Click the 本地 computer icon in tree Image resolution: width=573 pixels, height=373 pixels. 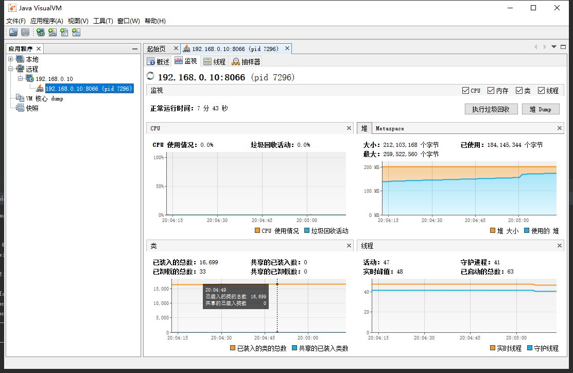point(20,59)
